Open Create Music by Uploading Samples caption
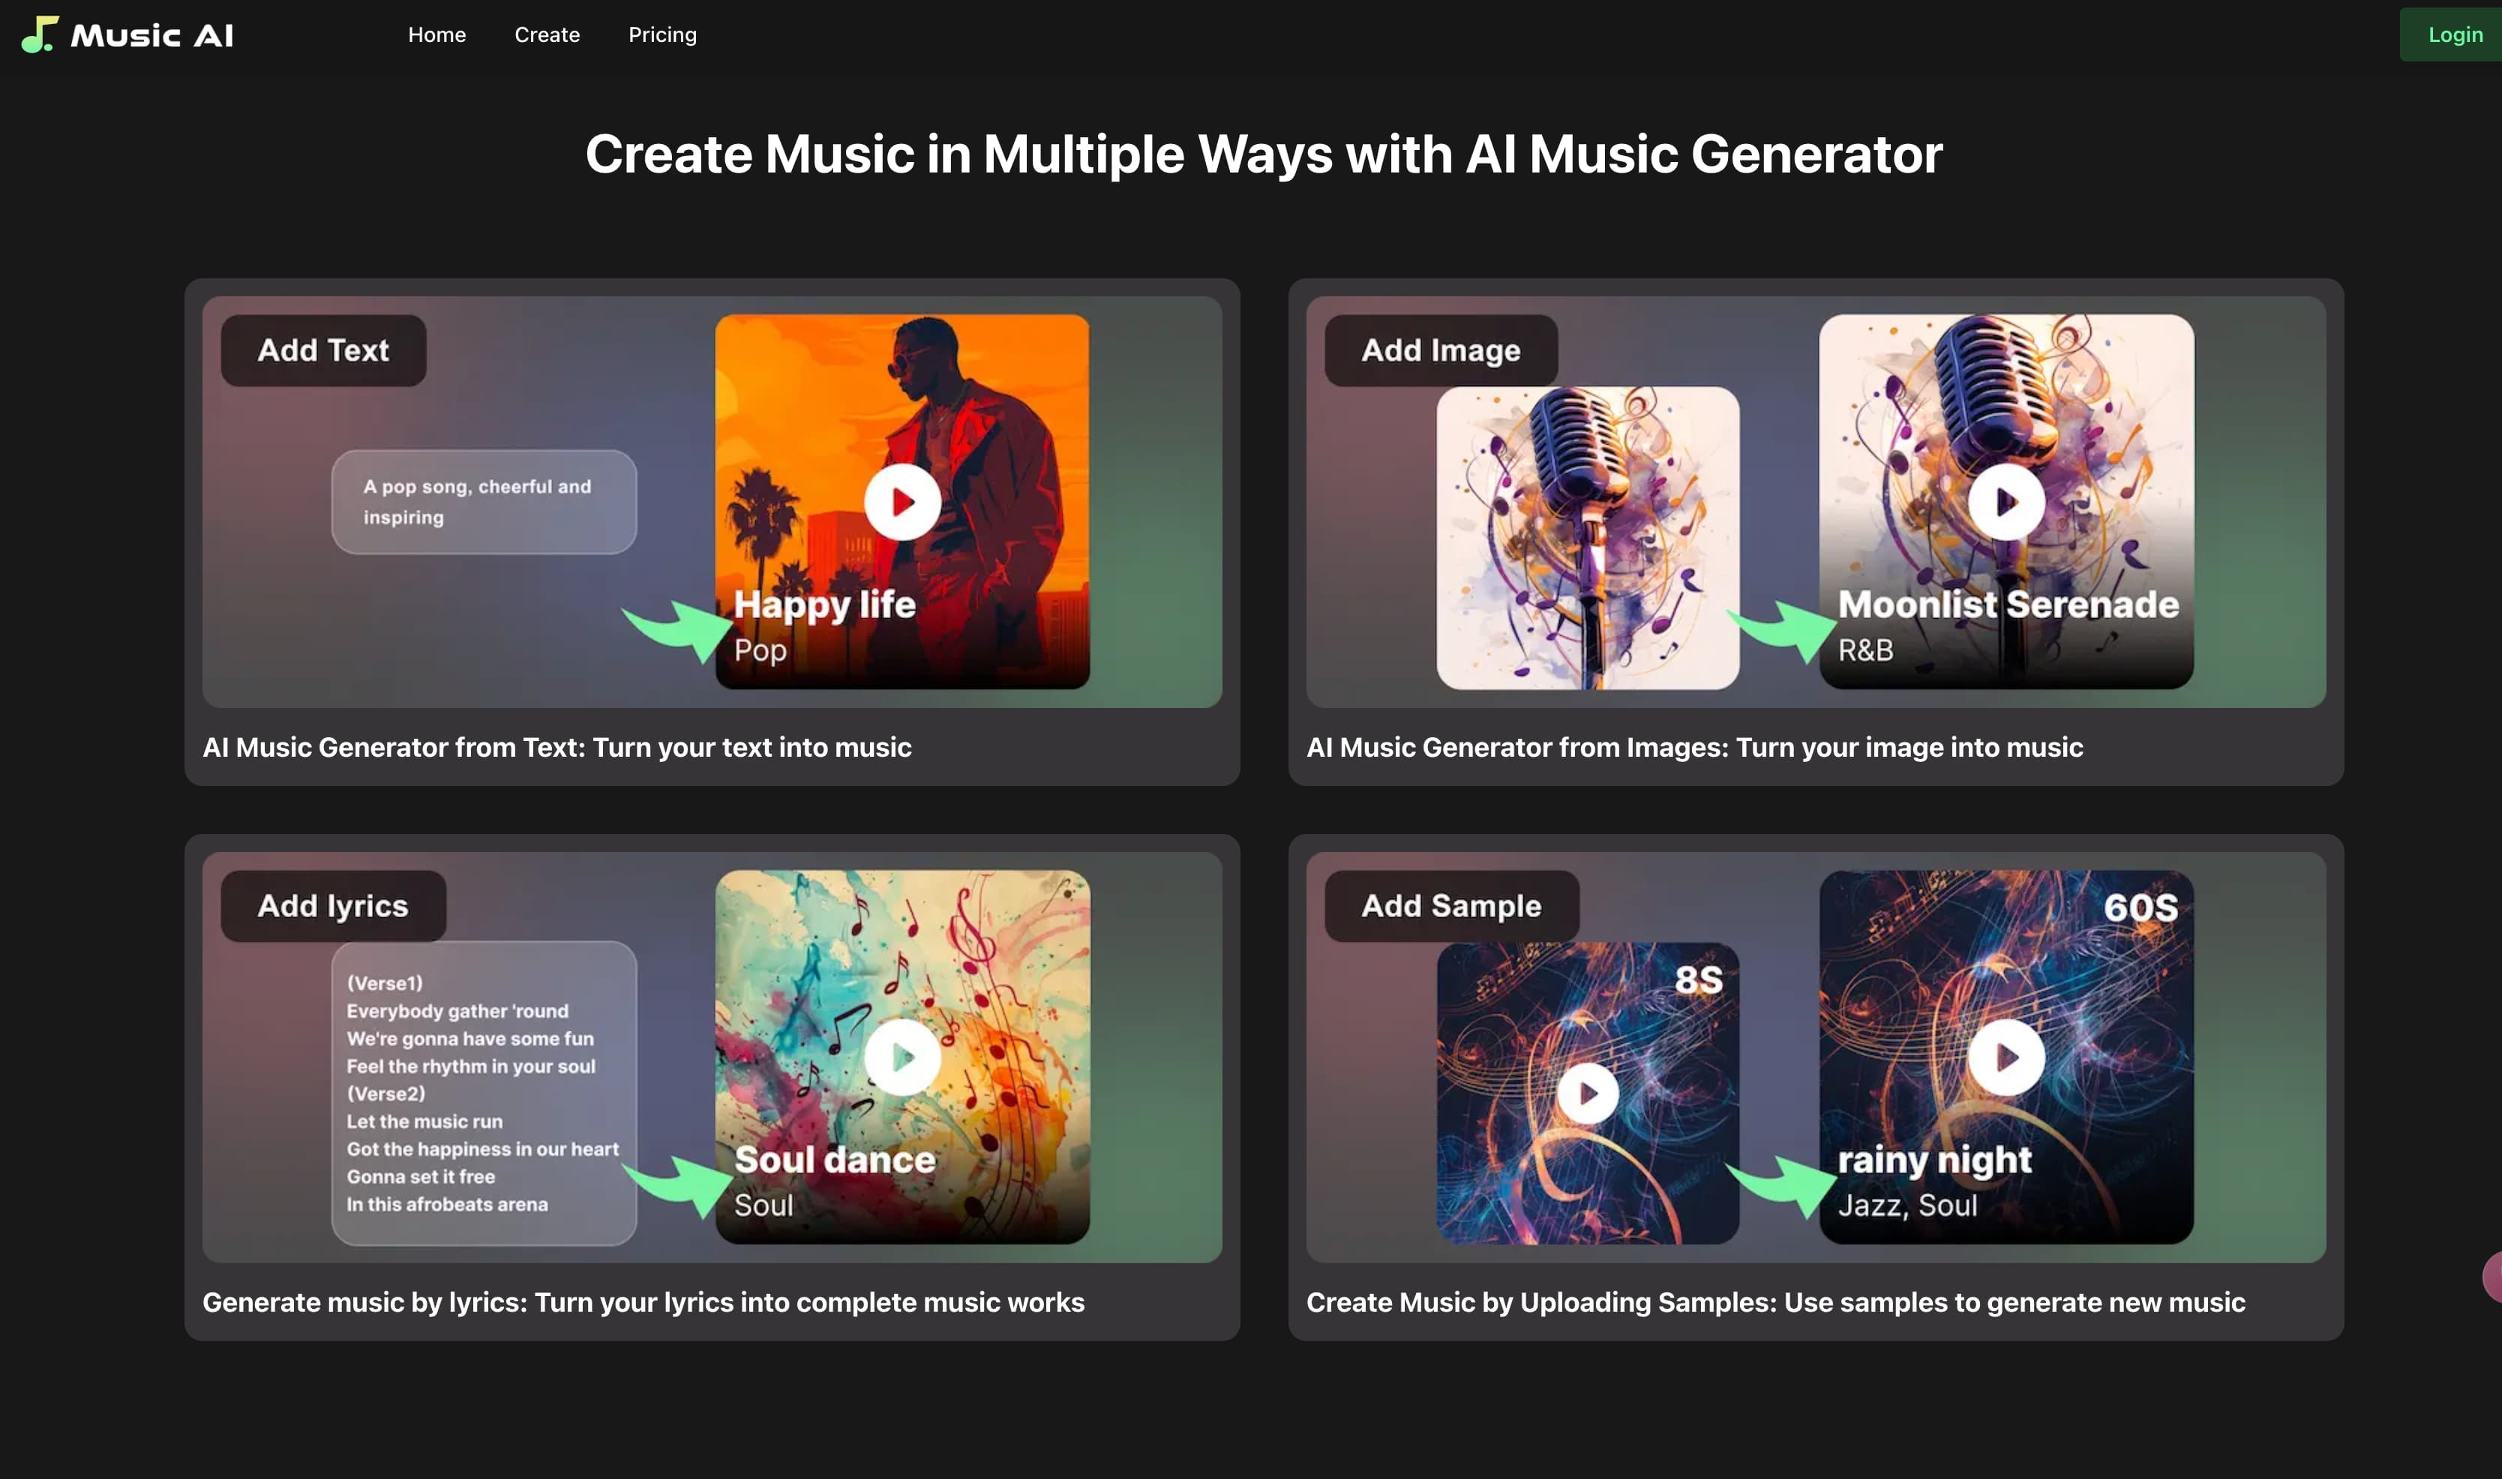This screenshot has width=2502, height=1479. [x=1775, y=1303]
